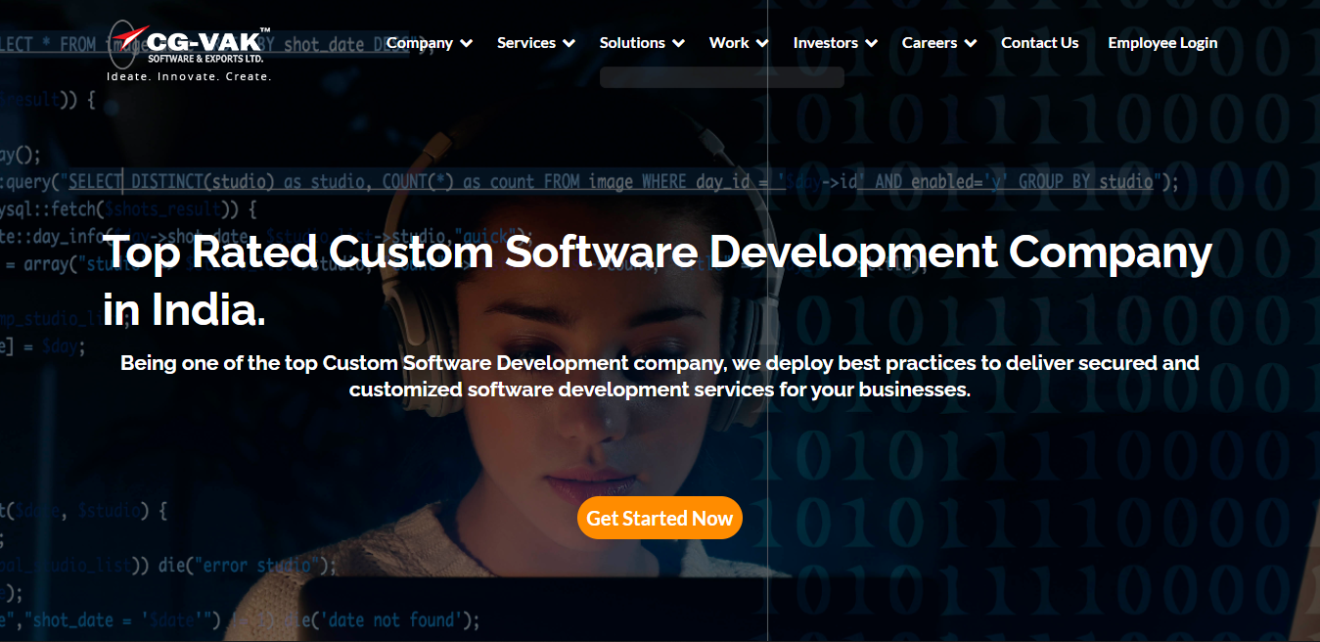Expand the arrow next to Careers
1320x642 pixels.
coord(971,43)
